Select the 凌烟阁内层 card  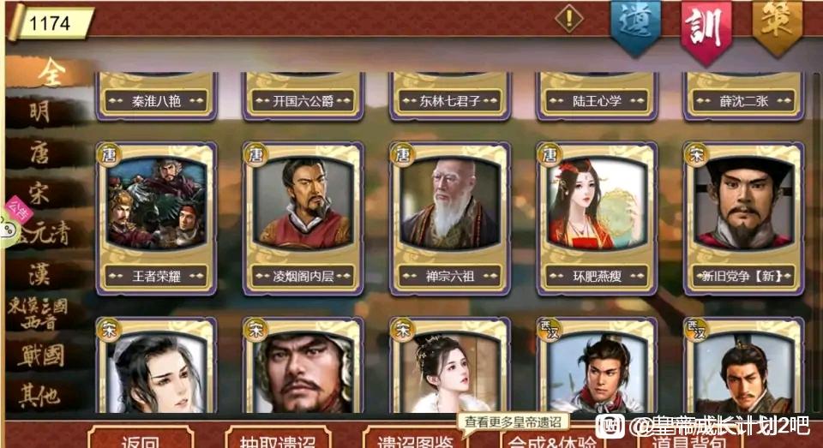click(303, 218)
